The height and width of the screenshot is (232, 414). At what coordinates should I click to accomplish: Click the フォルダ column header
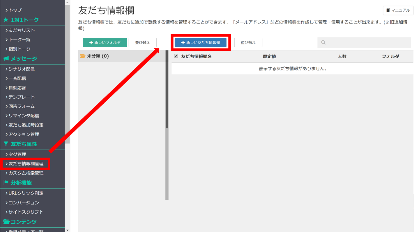[390, 57]
